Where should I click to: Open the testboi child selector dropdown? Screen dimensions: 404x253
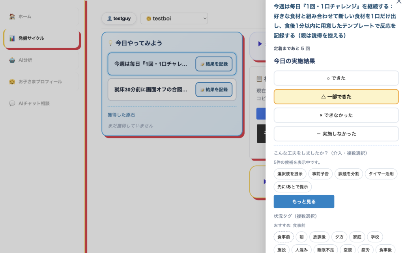174,19
